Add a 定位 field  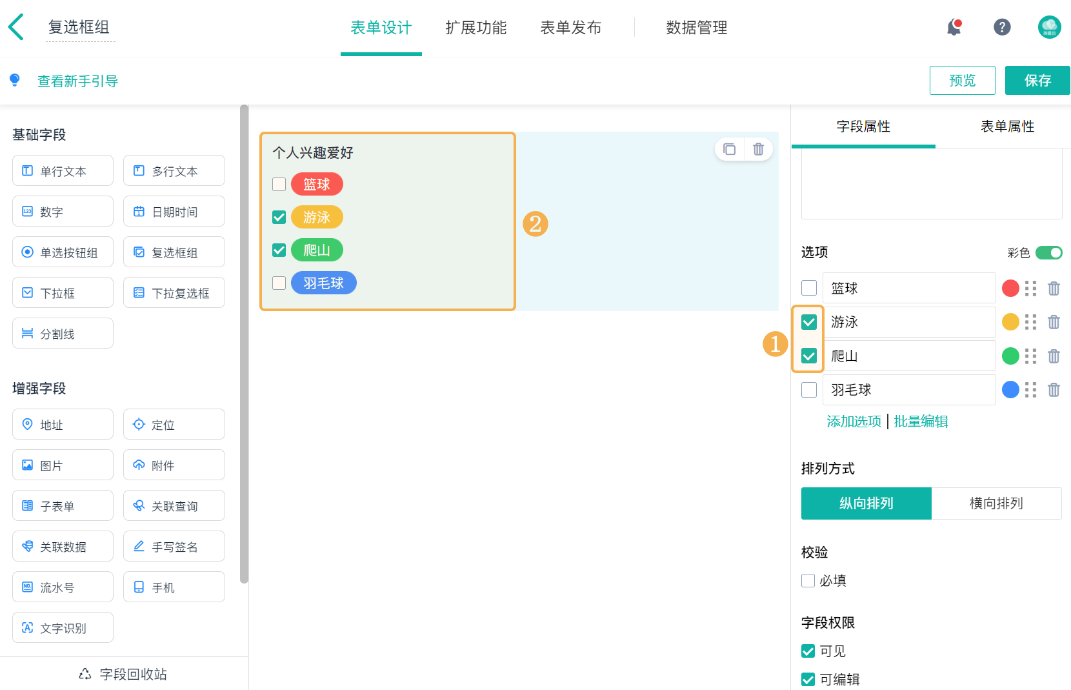click(x=174, y=424)
